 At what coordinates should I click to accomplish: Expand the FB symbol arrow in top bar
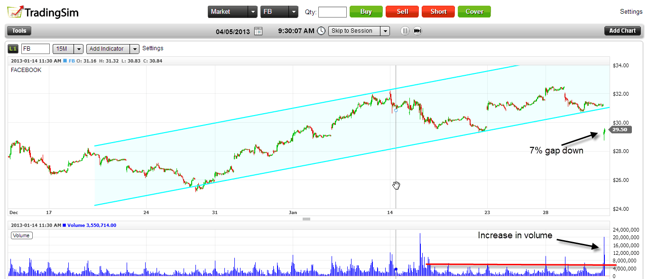click(294, 12)
